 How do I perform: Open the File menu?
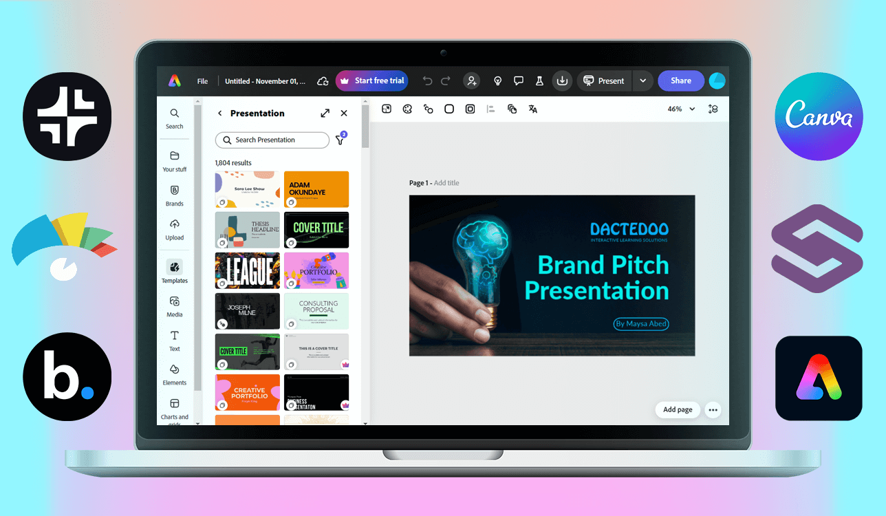click(202, 81)
